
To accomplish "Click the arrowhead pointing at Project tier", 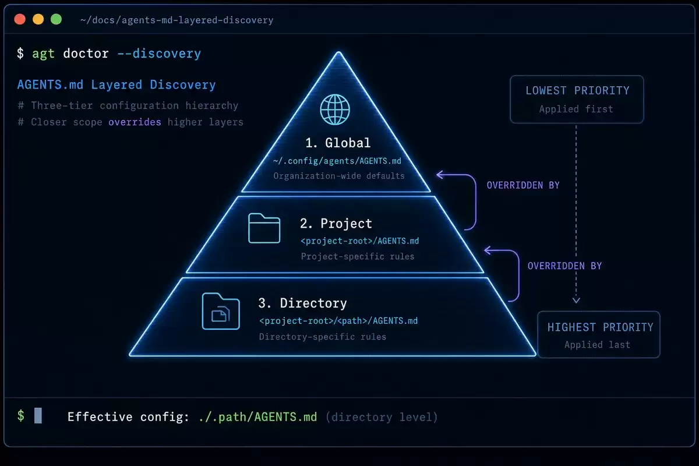I will [489, 250].
